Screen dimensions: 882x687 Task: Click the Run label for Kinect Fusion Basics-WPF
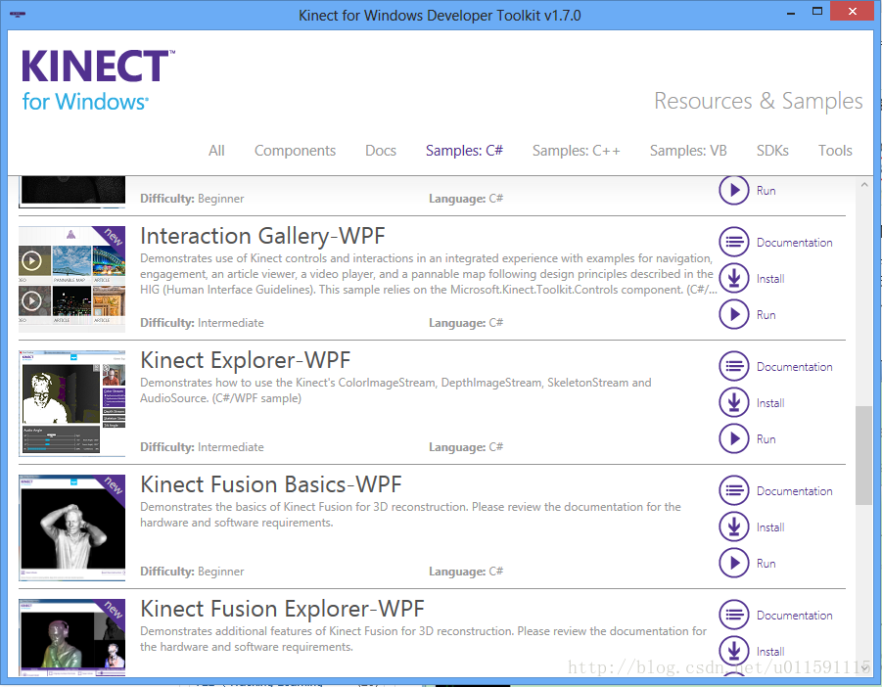766,564
